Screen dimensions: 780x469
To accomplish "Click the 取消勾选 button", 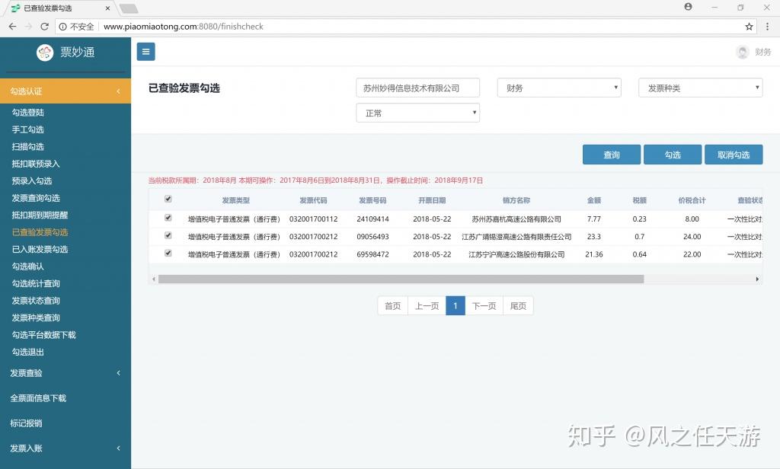I will coord(734,155).
